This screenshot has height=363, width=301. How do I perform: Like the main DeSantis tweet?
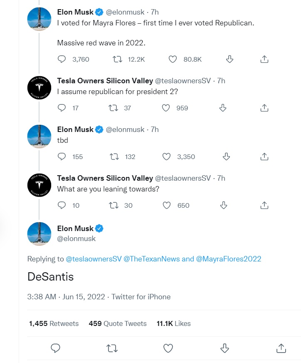pos(168,348)
